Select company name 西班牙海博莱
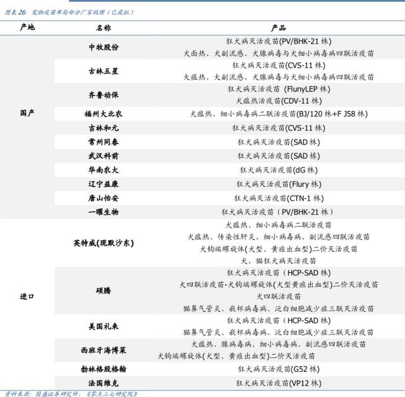The height and width of the screenshot is (397, 405). (104, 350)
